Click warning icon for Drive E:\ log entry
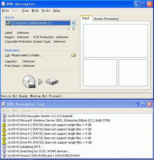Screen dimensions: 154x160 (4, 125)
